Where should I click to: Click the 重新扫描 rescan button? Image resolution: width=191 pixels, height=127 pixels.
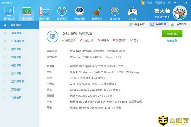(x=172, y=34)
